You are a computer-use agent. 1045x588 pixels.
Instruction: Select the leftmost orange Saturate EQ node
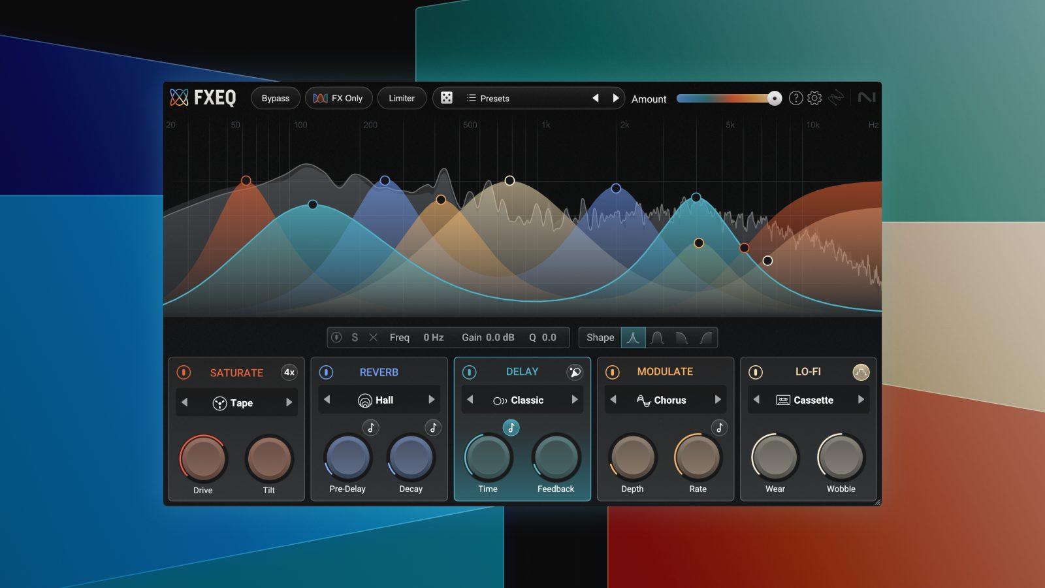click(246, 180)
